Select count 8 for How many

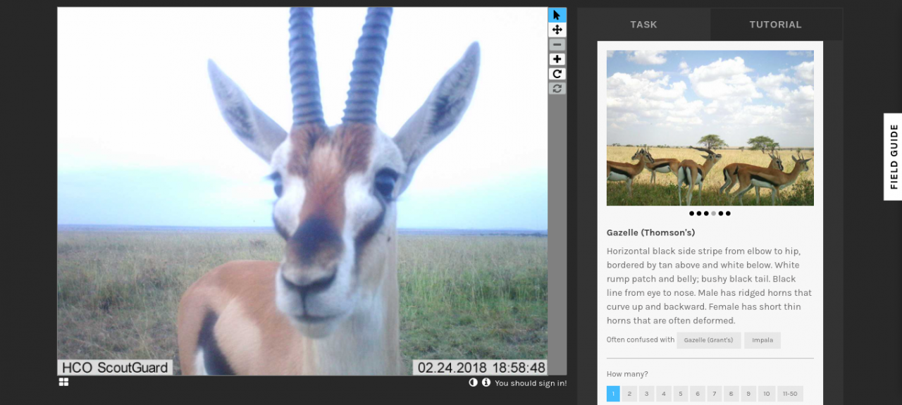tap(731, 394)
